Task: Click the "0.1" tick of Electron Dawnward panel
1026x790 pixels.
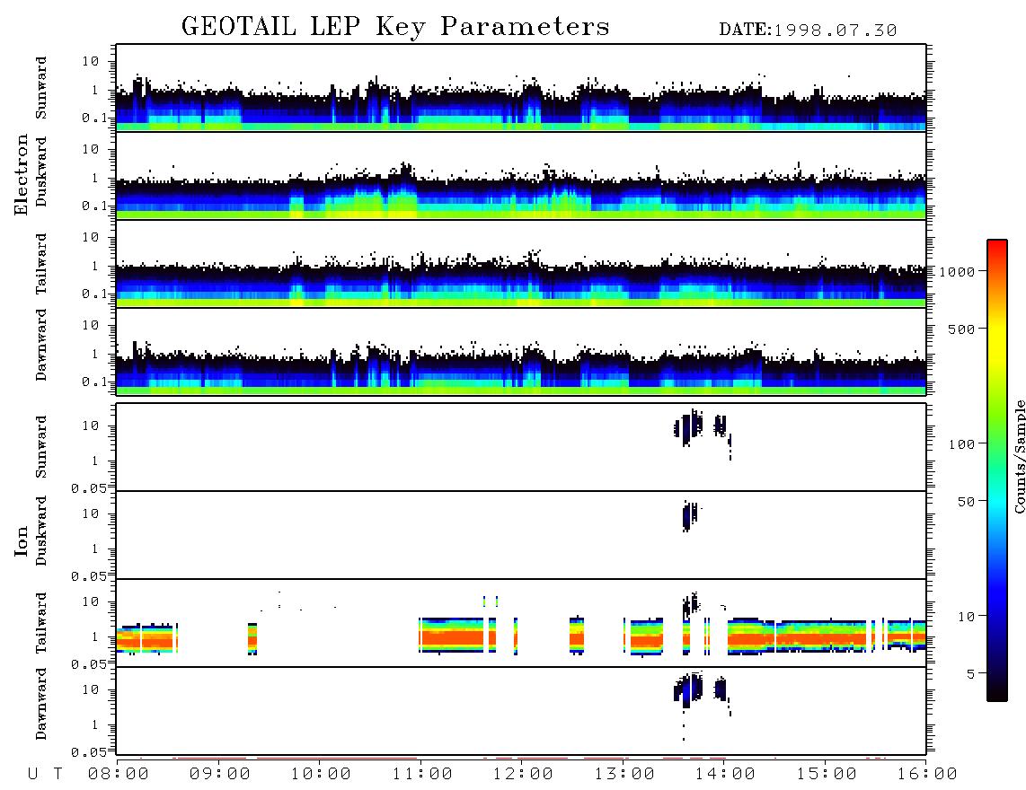Action: pyautogui.click(x=93, y=382)
